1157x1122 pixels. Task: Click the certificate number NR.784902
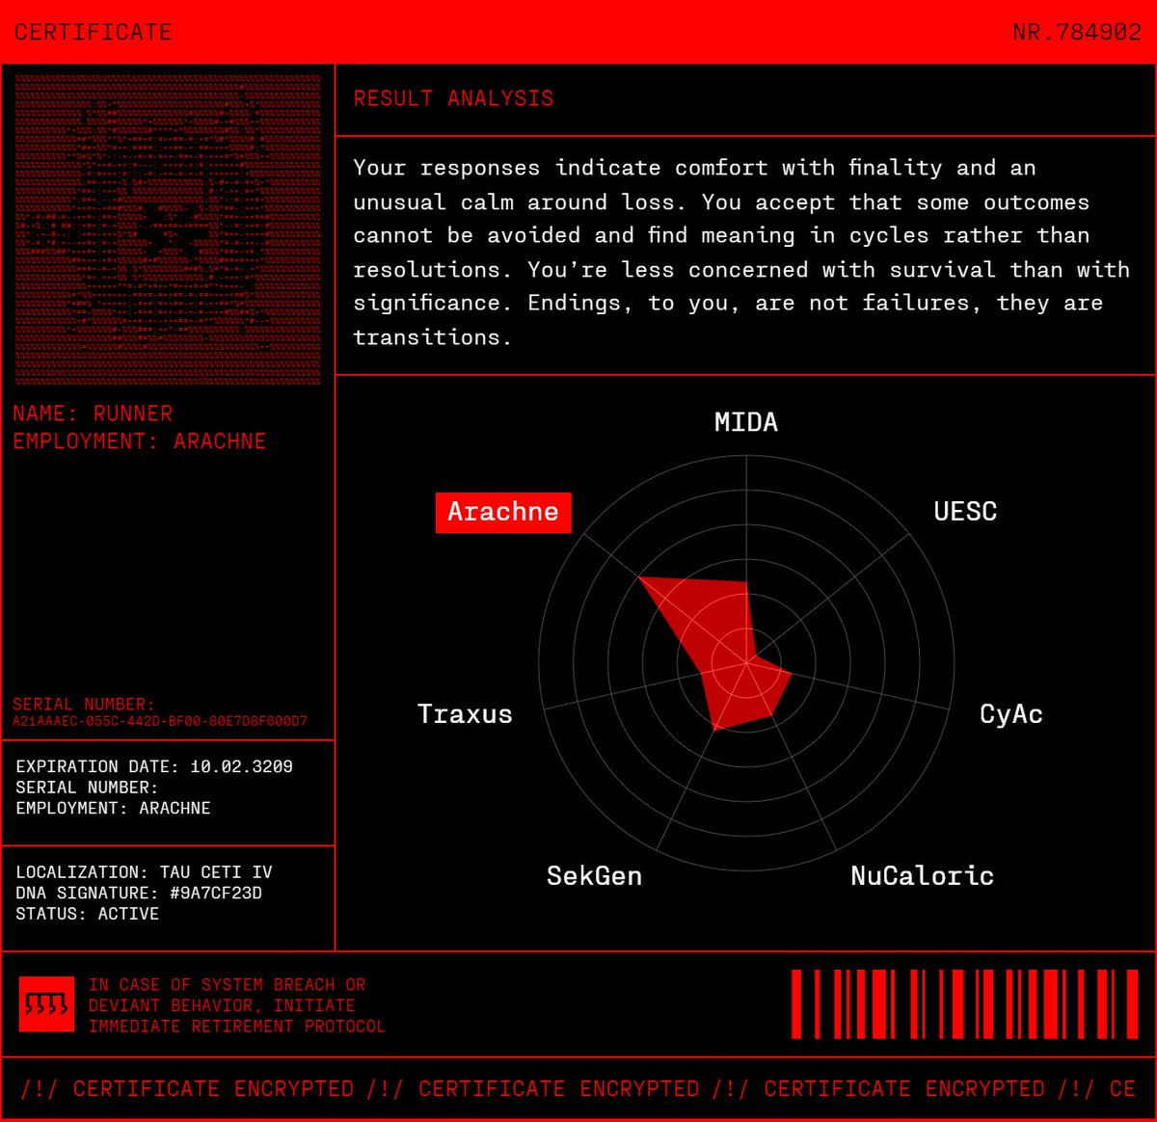click(1077, 32)
